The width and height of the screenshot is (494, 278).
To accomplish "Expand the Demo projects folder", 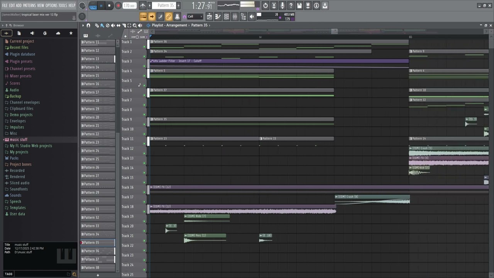I will pos(21,115).
